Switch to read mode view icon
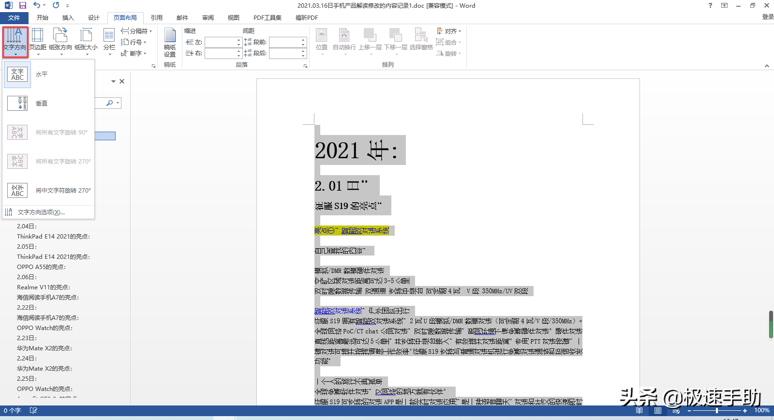Screen dimensions: 774x420 (x=640, y=410)
